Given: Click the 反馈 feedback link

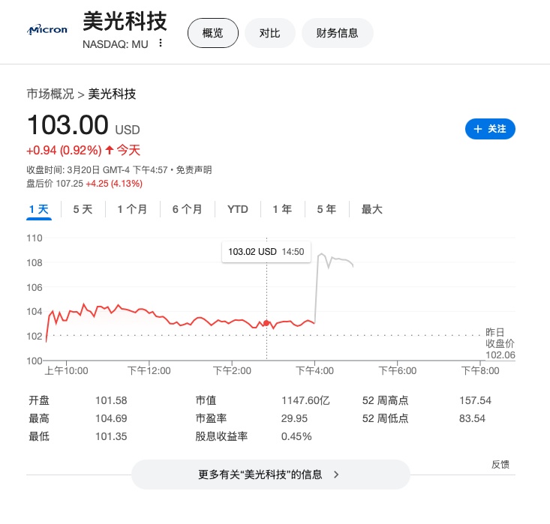Looking at the screenshot, I should click(x=500, y=464).
